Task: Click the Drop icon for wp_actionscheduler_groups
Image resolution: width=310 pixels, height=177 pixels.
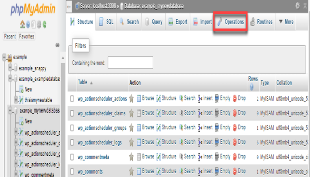Action: (235, 127)
